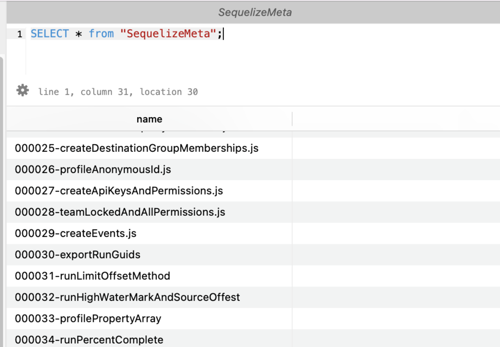Image resolution: width=500 pixels, height=347 pixels.
Task: Click the "SequelizeMeta" string in query
Action: (168, 34)
